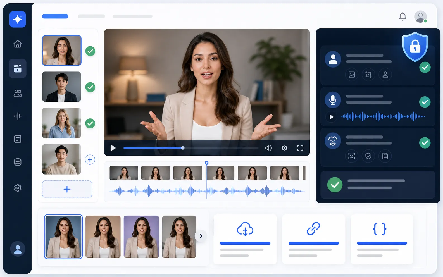Open the people group icon in sidebar
The height and width of the screenshot is (277, 443).
[18, 93]
